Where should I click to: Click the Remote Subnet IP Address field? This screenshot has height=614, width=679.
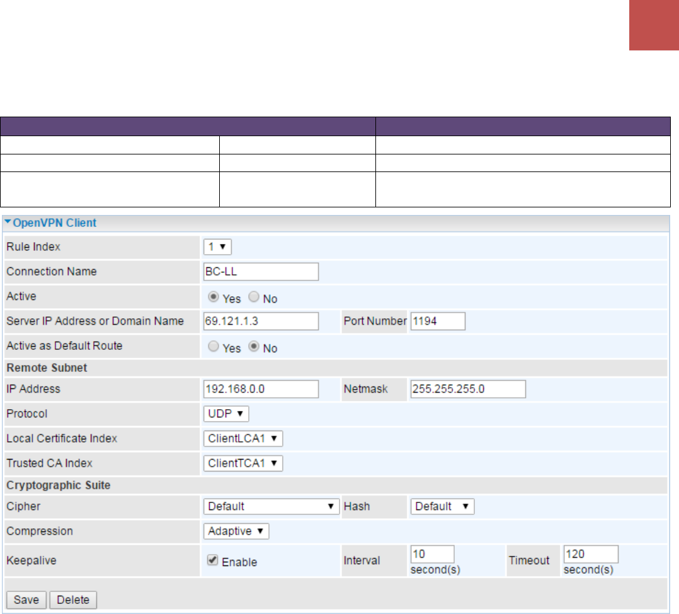[x=261, y=389]
